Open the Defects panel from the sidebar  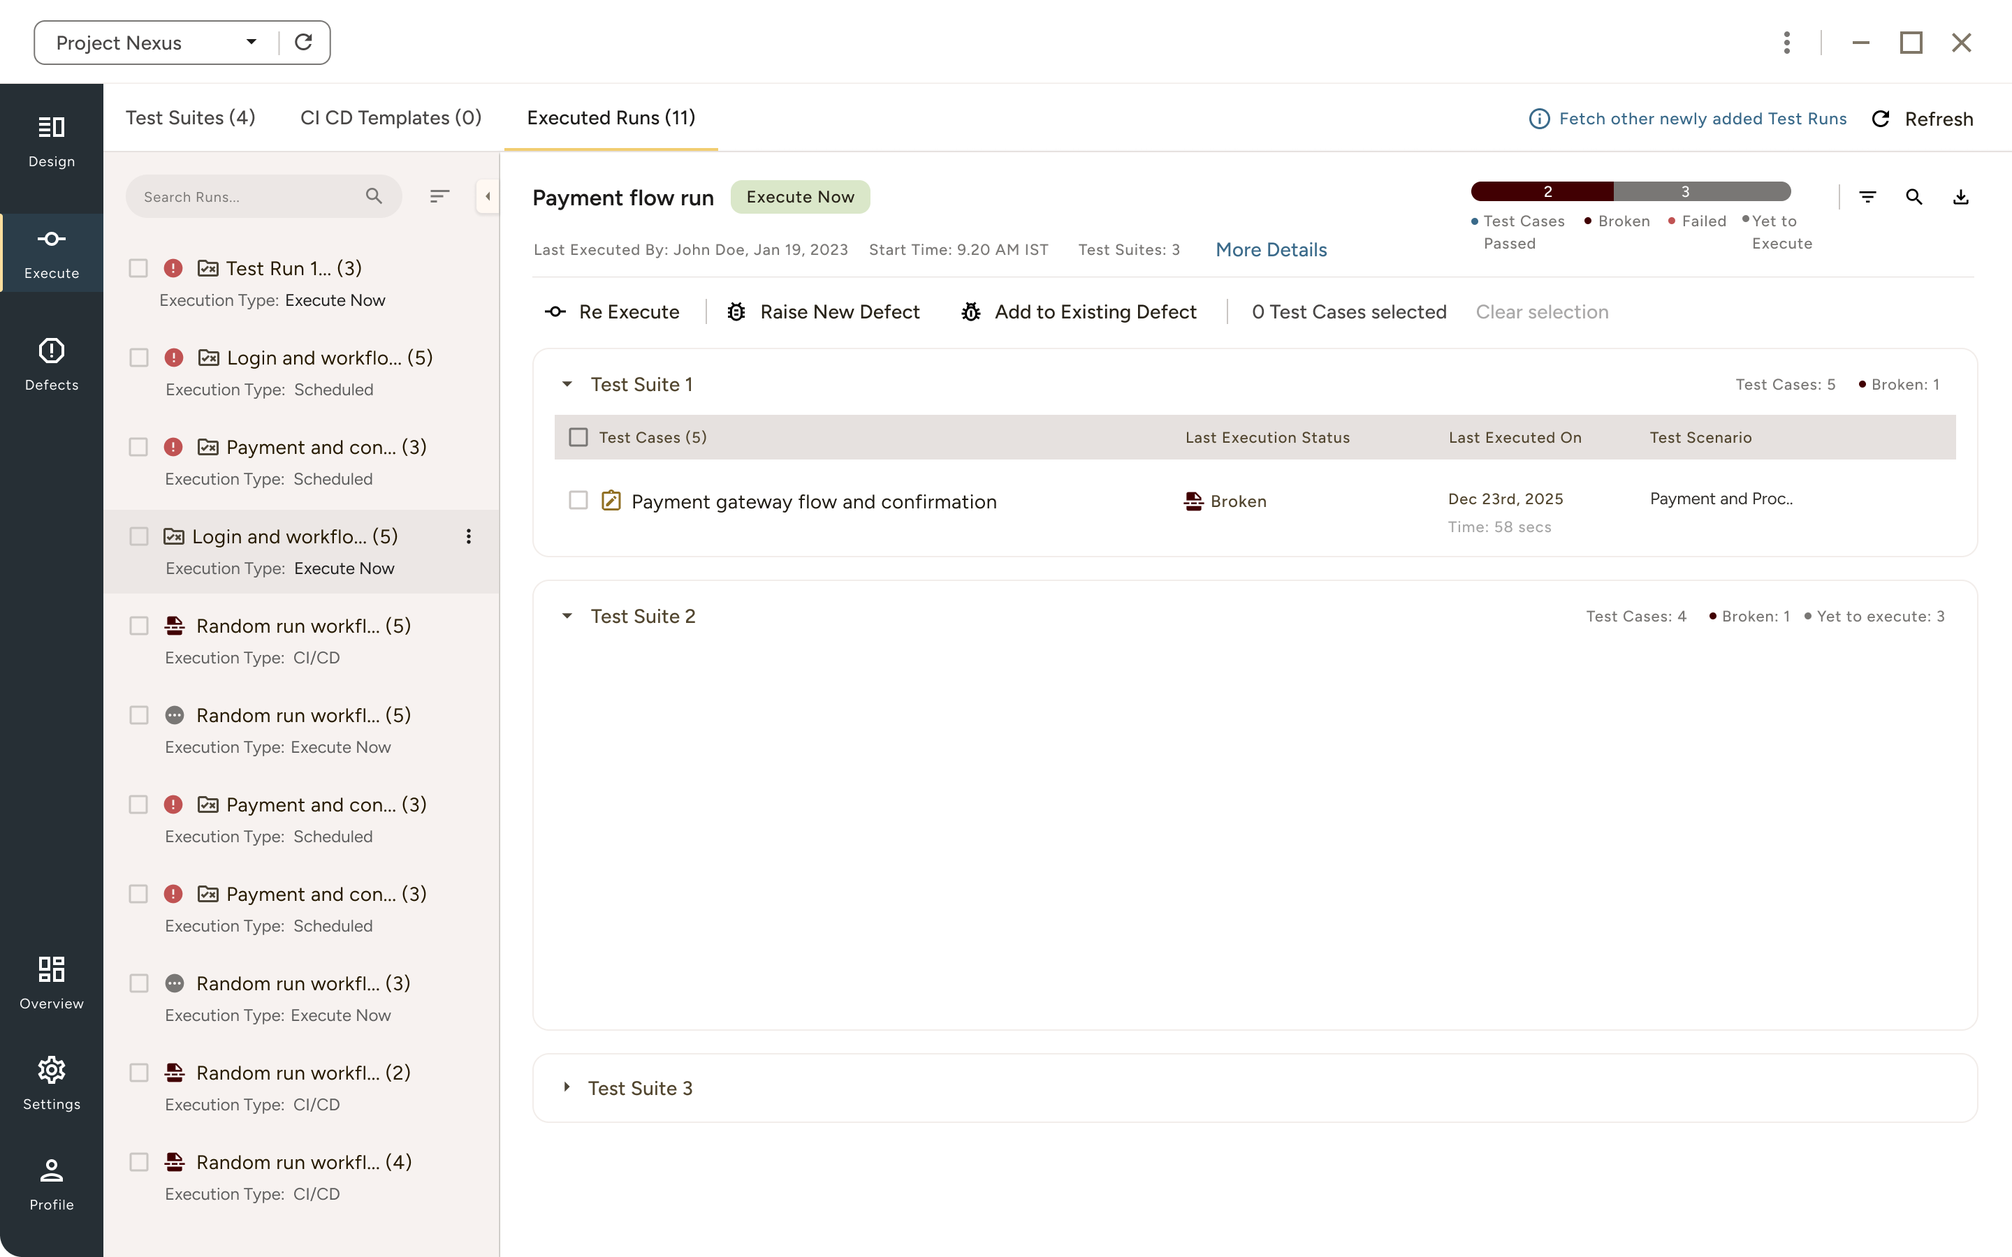click(52, 362)
